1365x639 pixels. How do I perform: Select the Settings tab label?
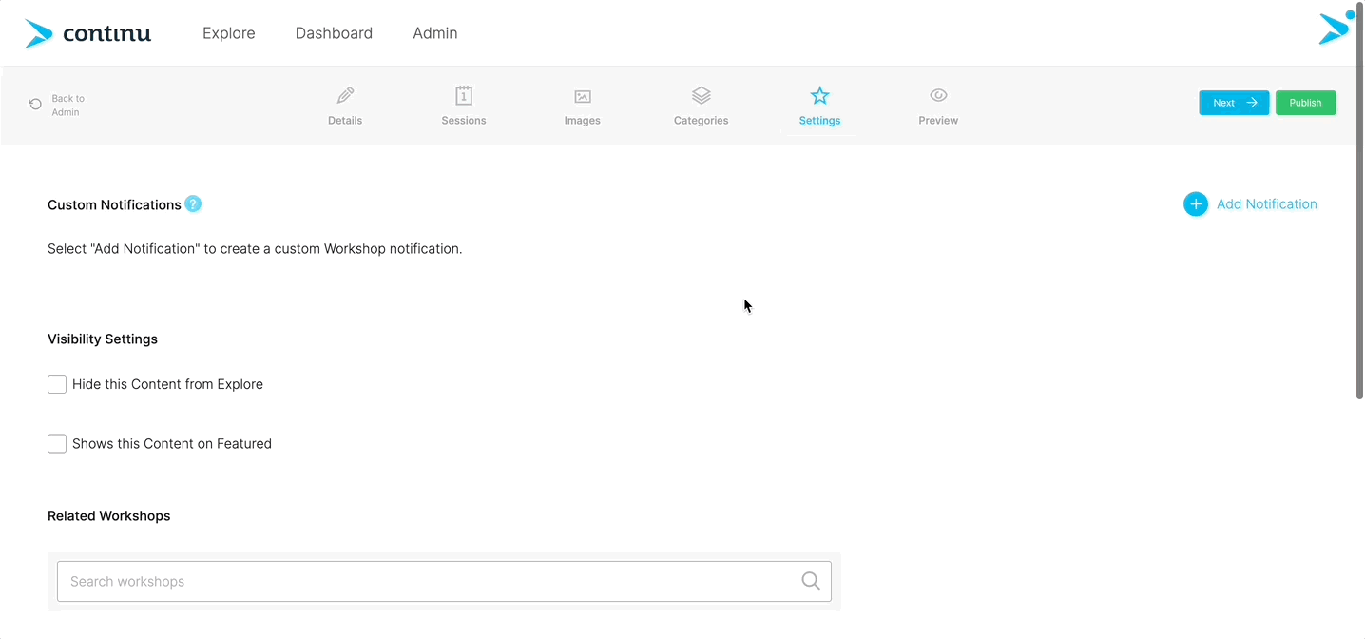819,121
